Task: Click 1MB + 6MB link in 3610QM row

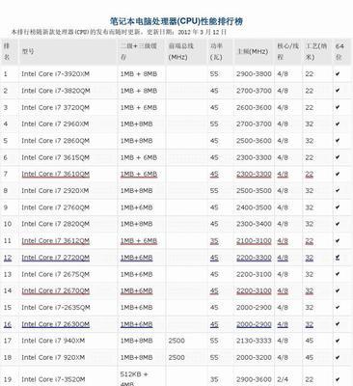Action: tap(139, 174)
